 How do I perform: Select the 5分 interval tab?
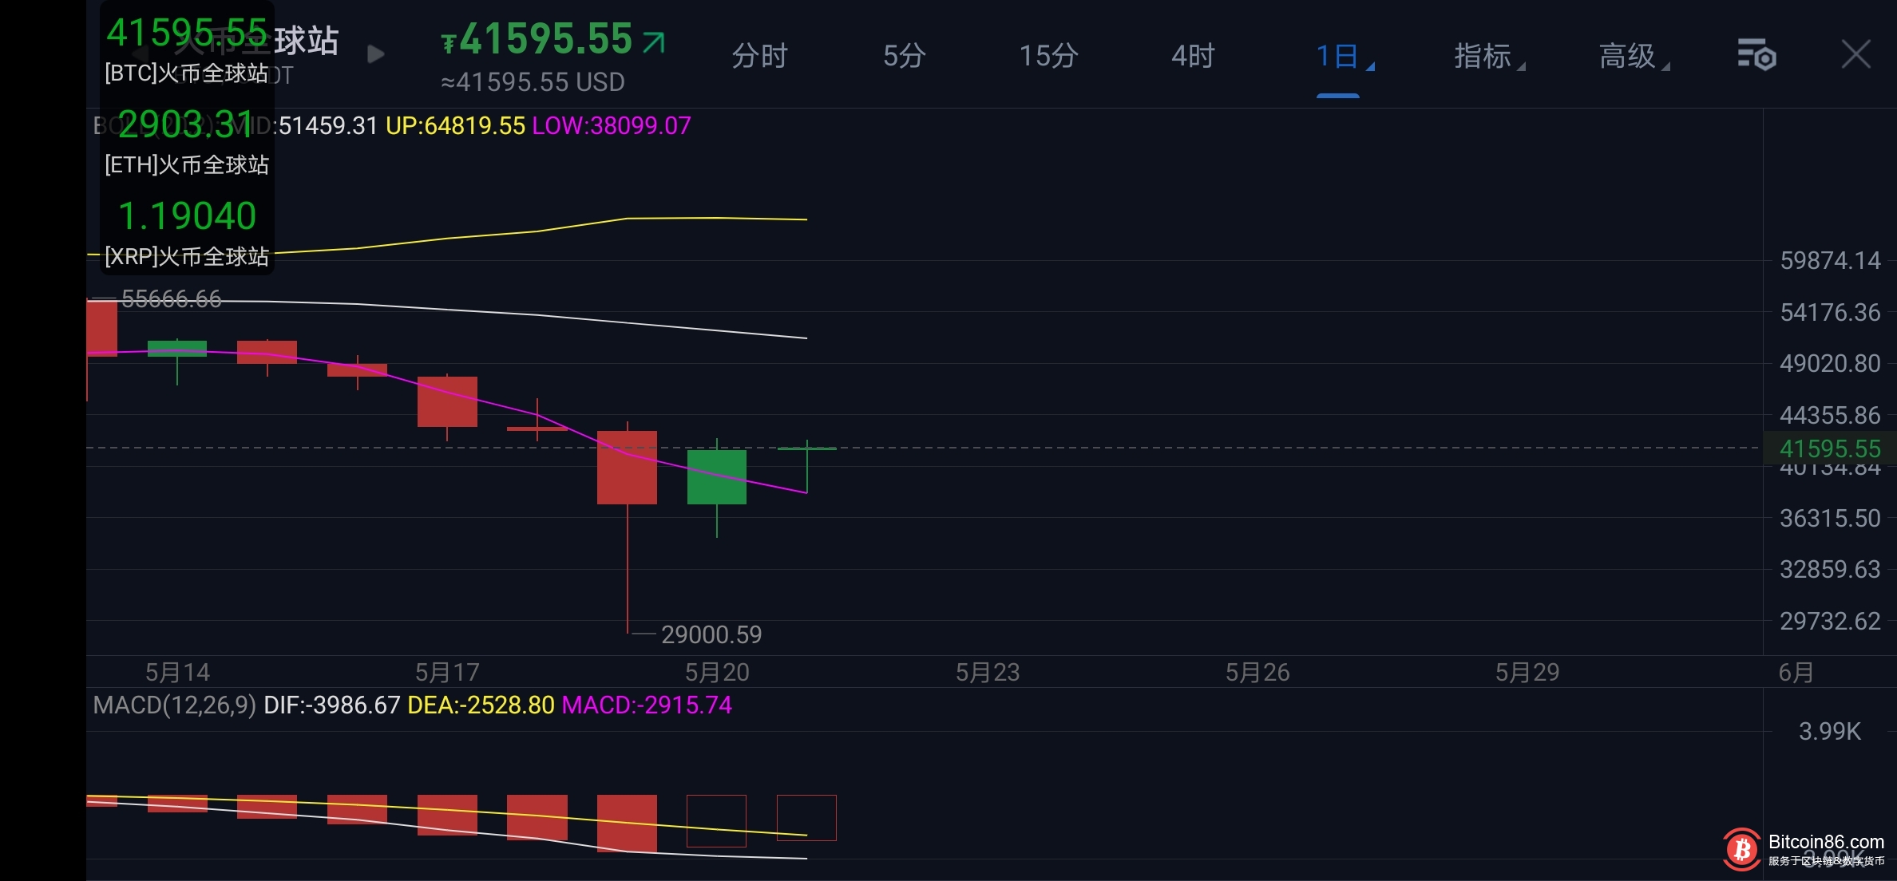tap(904, 56)
